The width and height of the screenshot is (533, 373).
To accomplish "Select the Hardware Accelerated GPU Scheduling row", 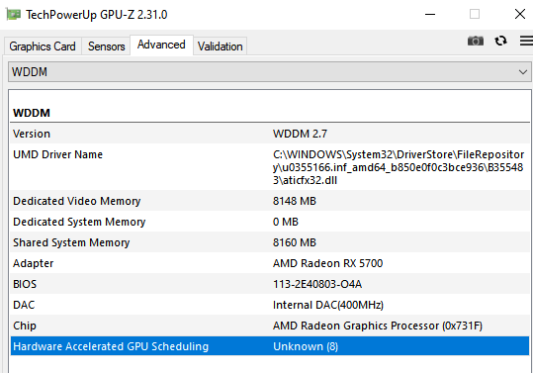I will point(270,346).
